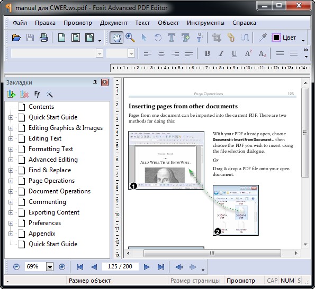Expand the Quick Start Guide bookmark
315x289 pixels.
11,117
